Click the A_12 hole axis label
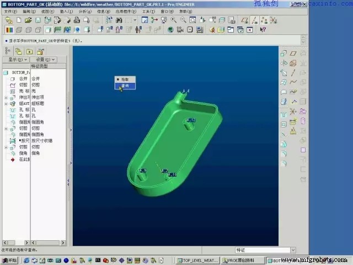The width and height of the screenshot is (353, 265). 191,120
